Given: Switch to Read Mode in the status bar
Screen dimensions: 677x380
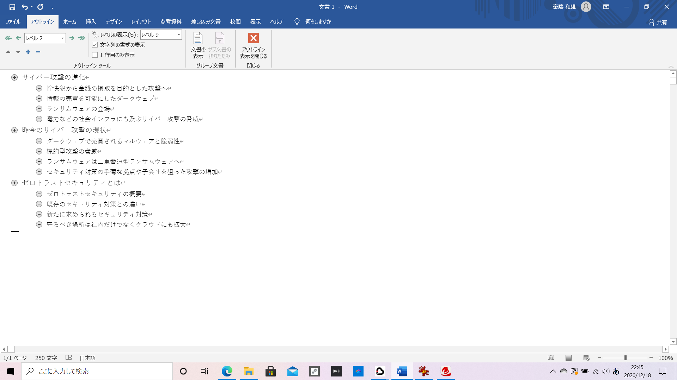Looking at the screenshot, I should 551,358.
